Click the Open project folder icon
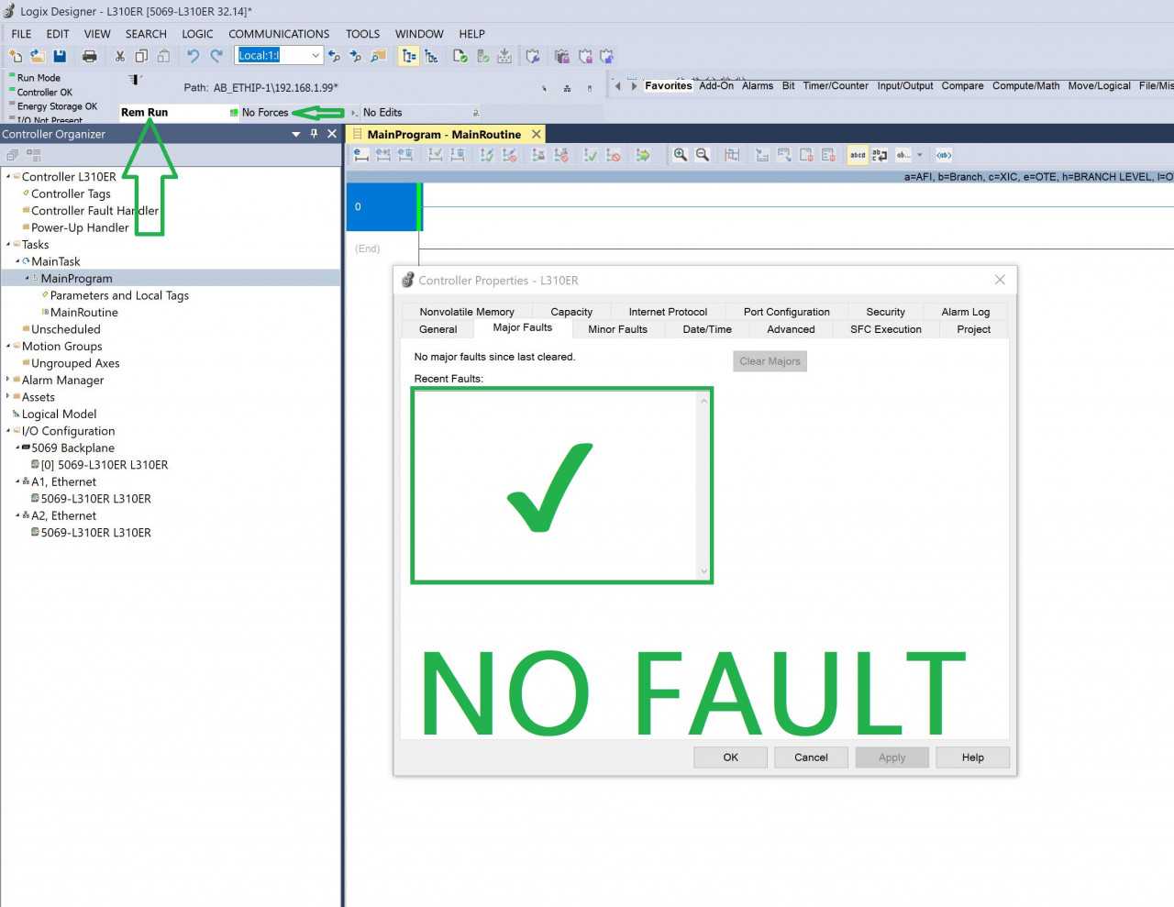Viewport: 1174px width, 907px height. pos(38,56)
